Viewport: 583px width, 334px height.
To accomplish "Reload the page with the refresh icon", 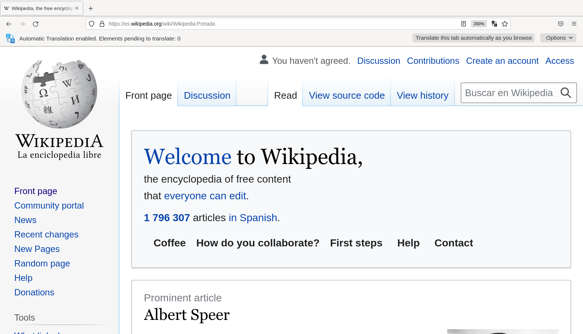I will [36, 24].
